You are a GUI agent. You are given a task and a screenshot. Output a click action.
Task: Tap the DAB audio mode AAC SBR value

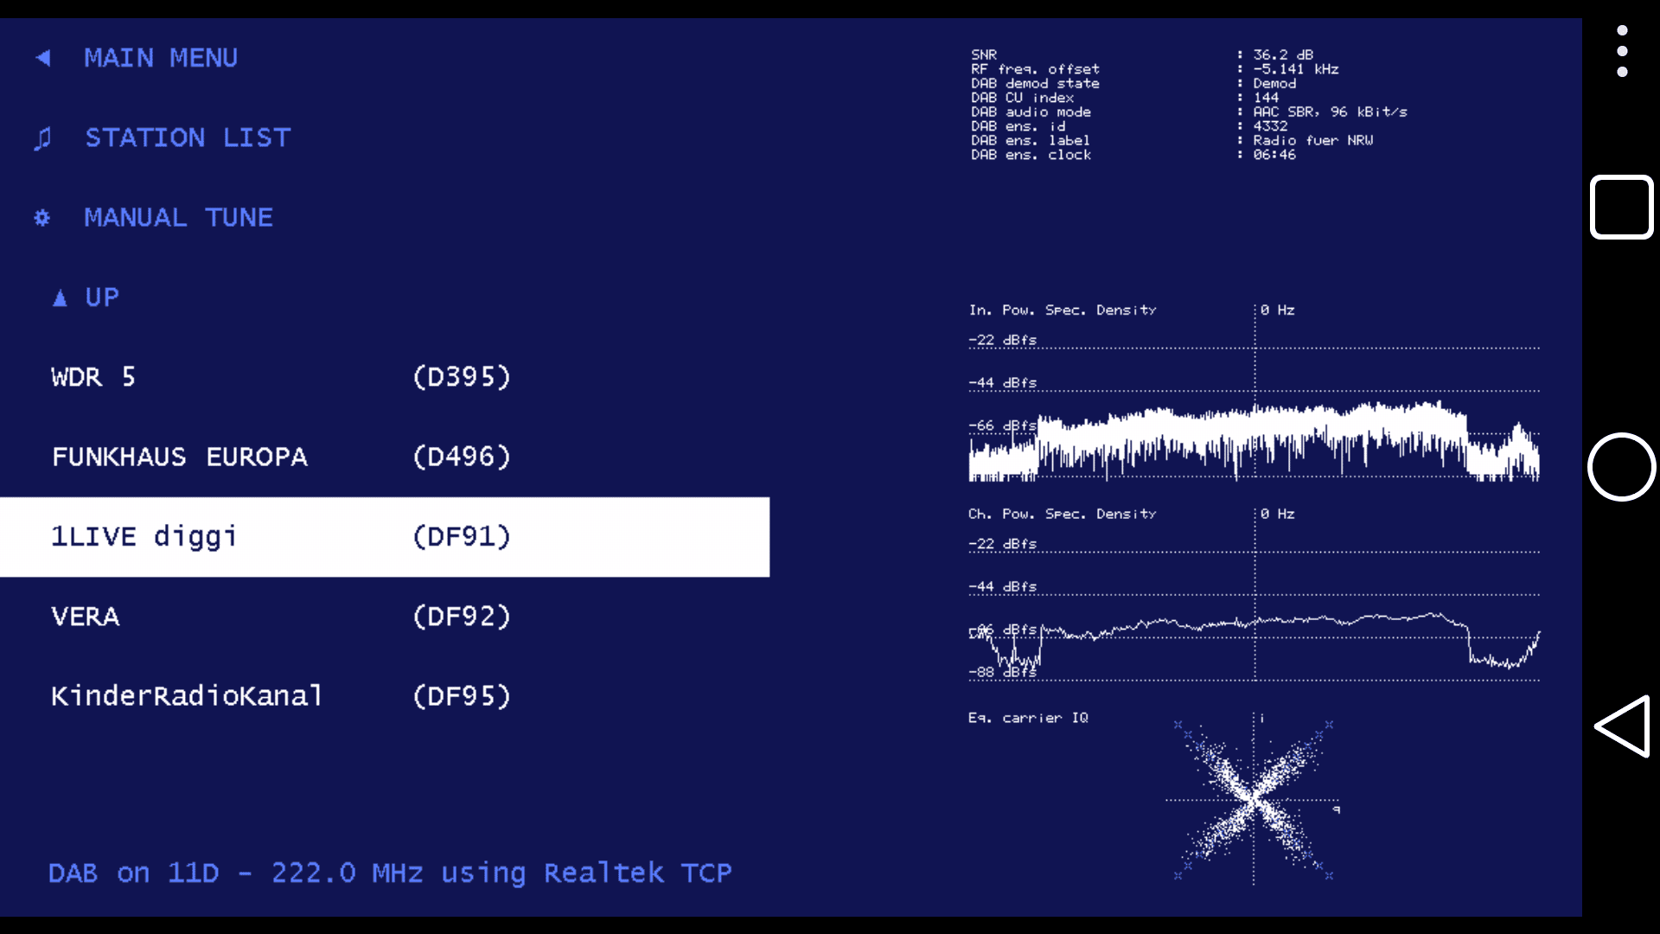(x=1330, y=112)
